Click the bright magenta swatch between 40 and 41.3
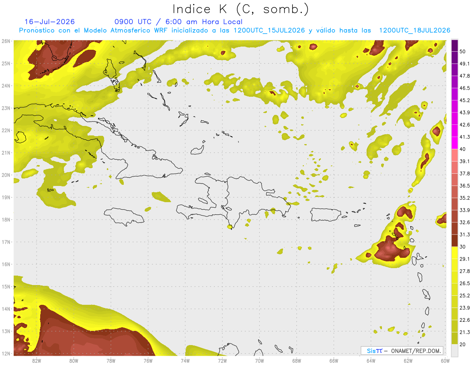The height and width of the screenshot is (366, 473). click(454, 143)
